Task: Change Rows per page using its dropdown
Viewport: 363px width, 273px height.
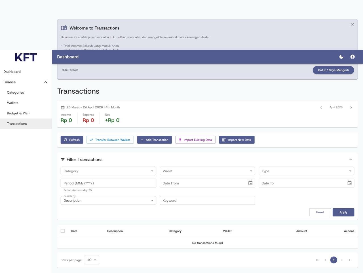Action: 91,260
